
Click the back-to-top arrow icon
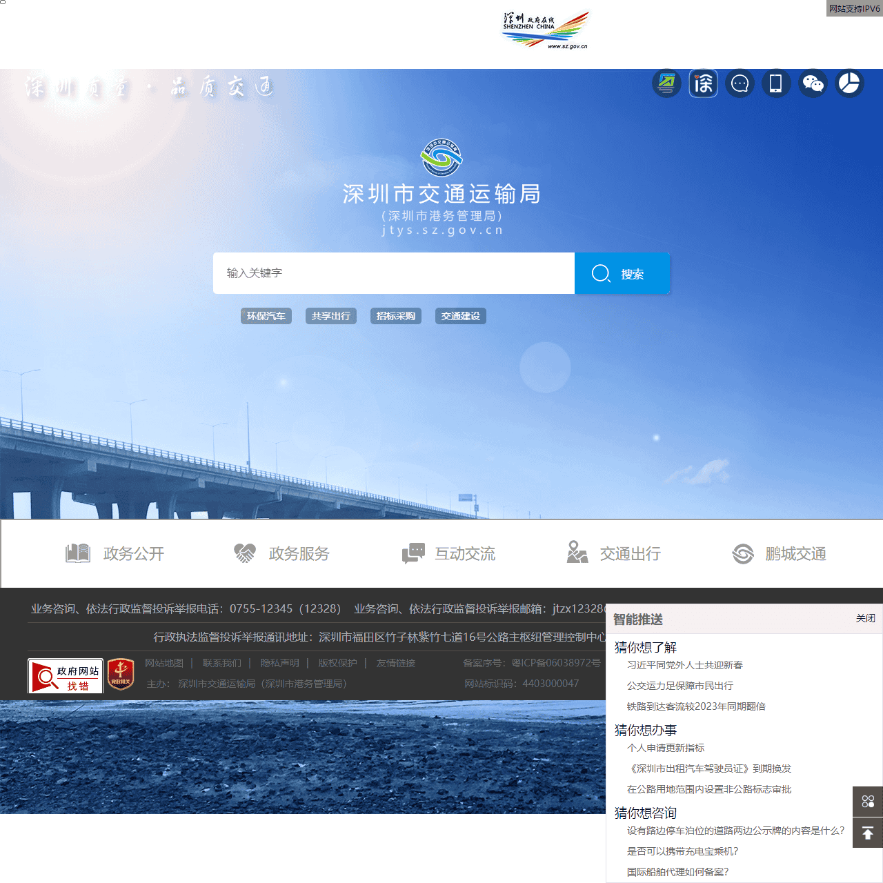pos(868,833)
